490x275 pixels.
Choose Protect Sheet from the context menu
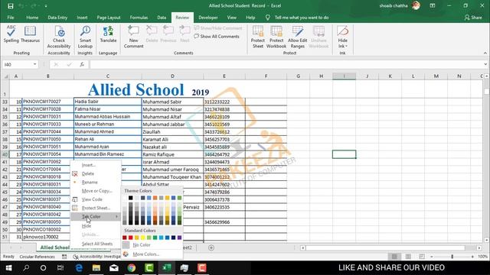tap(96, 208)
